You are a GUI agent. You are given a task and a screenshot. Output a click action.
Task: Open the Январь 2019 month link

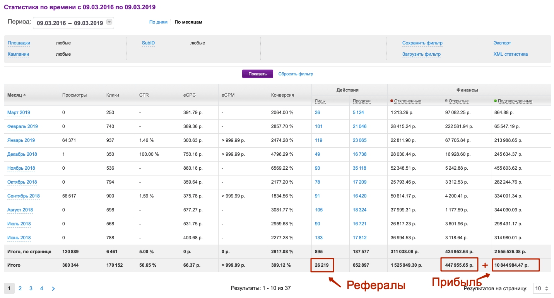pyautogui.click(x=21, y=140)
